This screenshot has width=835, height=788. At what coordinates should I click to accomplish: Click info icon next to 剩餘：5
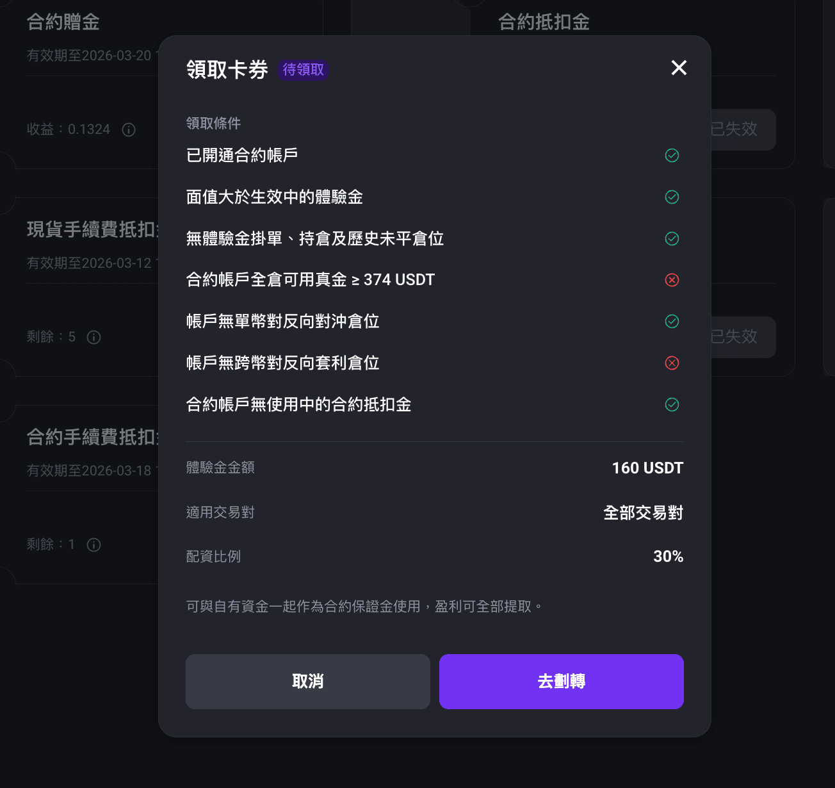click(94, 338)
